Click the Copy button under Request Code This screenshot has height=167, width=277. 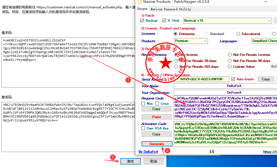coord(157,109)
